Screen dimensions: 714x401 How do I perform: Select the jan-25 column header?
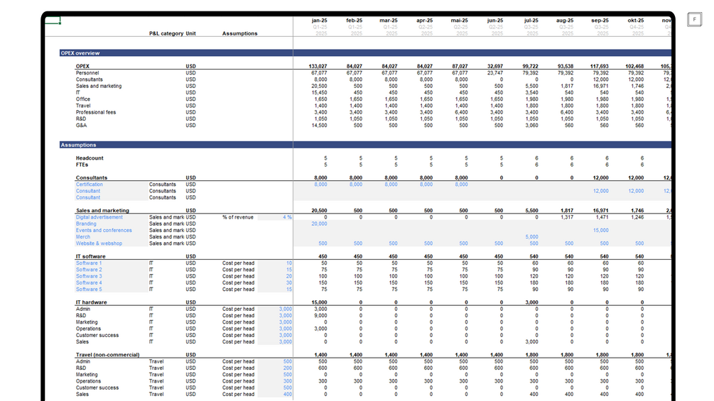pos(319,21)
